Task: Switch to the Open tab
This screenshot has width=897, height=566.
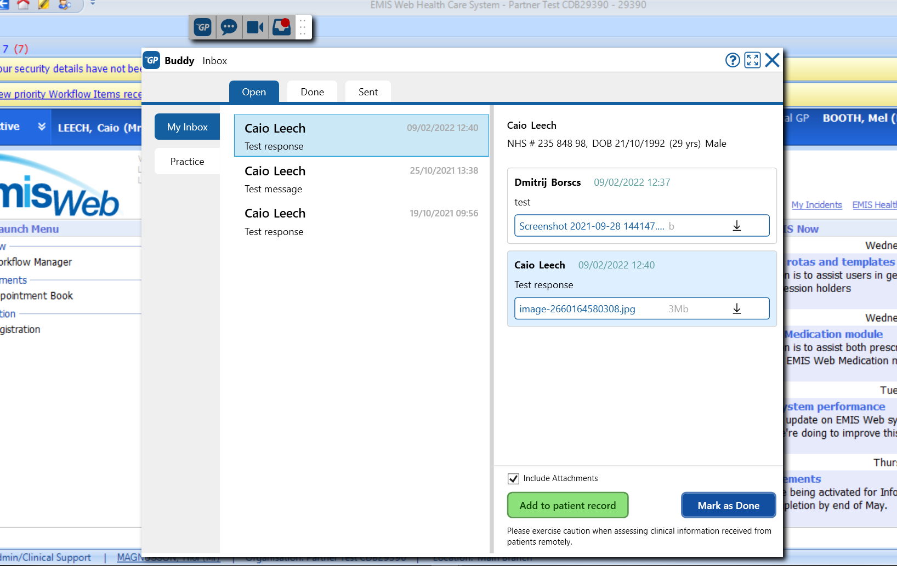Action: point(254,92)
